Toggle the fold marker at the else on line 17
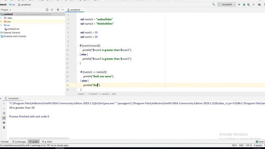The width and height of the screenshot is (265, 149). [76, 81]
